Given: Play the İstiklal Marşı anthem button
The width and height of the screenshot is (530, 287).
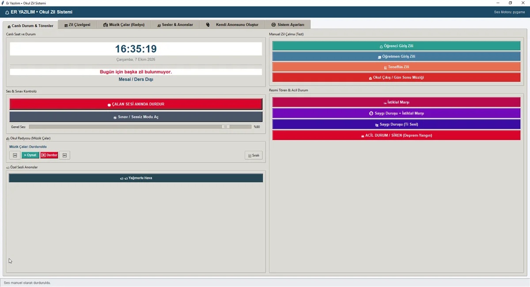Looking at the screenshot, I should click(396, 102).
